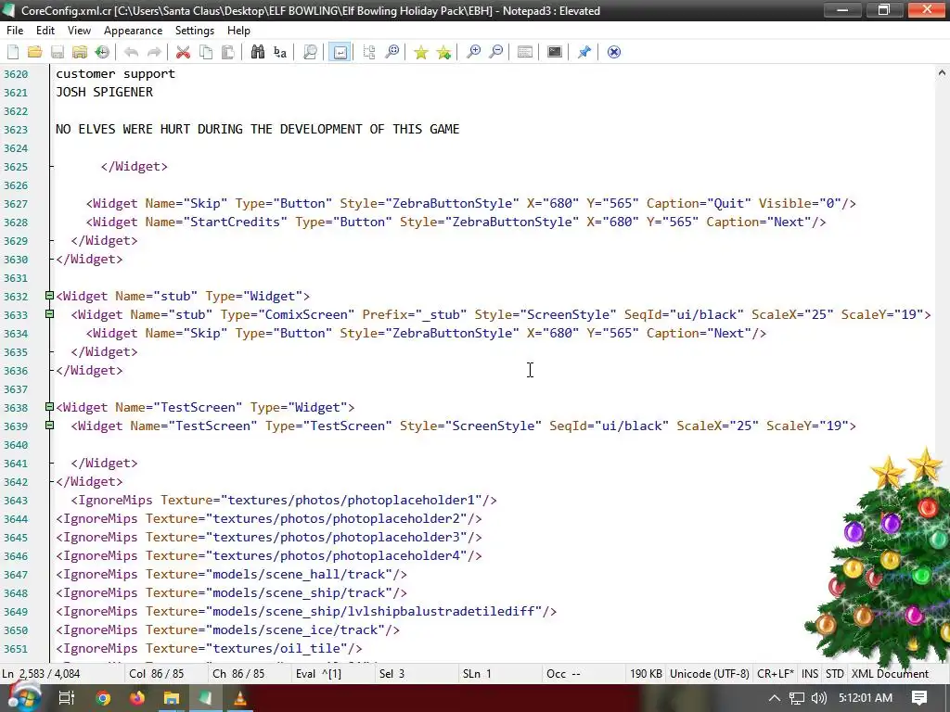Click the page magnifier search icon
This screenshot has width=950, height=712.
click(310, 52)
